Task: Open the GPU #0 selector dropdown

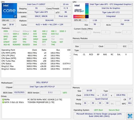Action: 80,20
